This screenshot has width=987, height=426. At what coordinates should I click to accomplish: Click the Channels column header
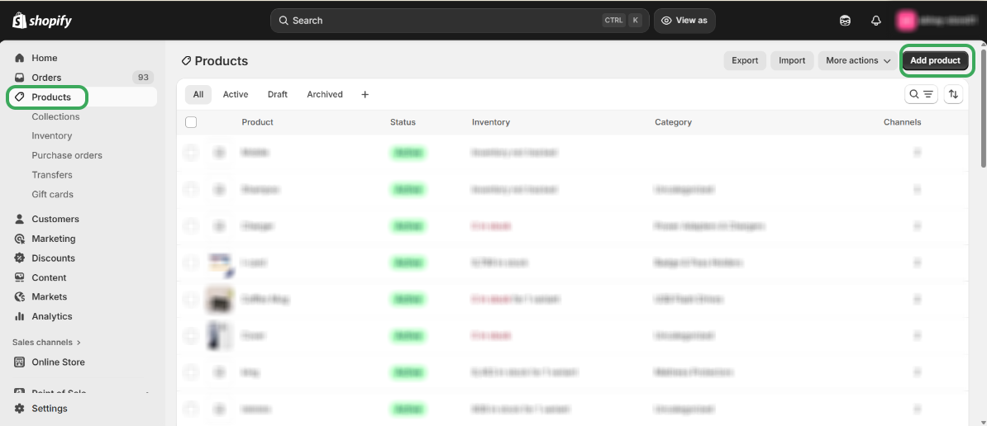click(x=902, y=122)
